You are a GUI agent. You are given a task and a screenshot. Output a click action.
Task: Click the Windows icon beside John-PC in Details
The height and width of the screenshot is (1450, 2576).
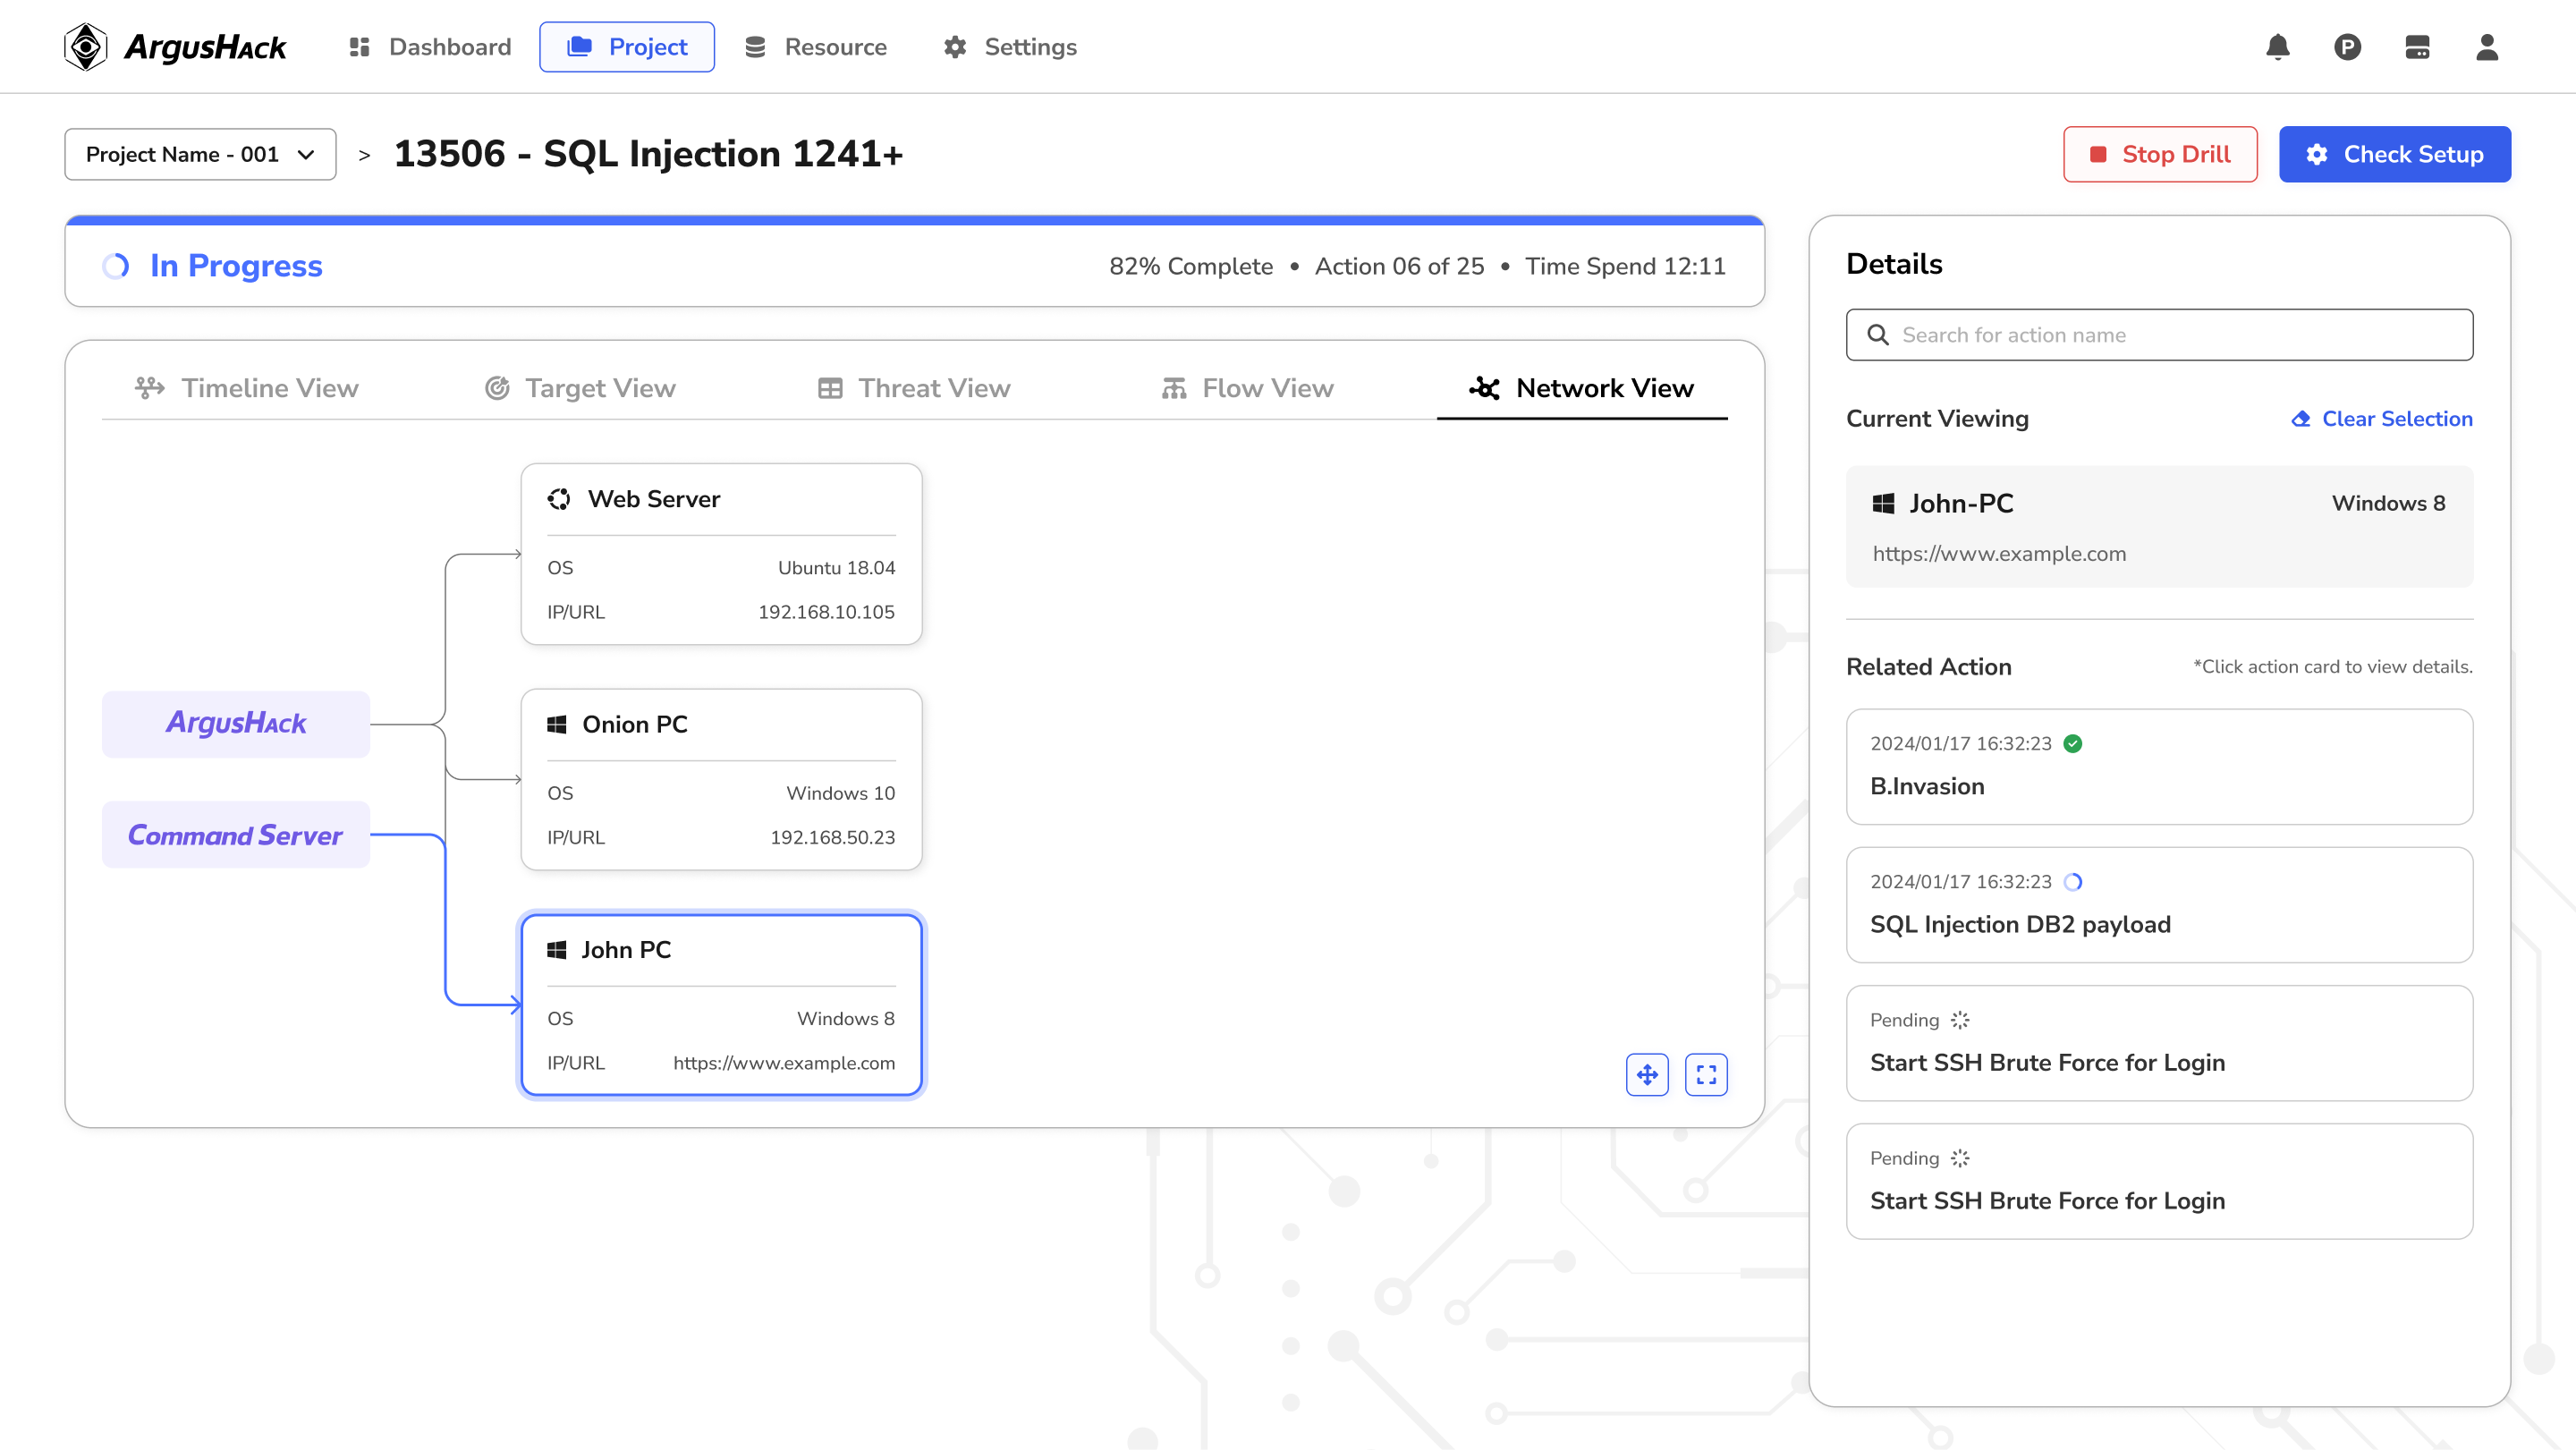coord(1884,503)
